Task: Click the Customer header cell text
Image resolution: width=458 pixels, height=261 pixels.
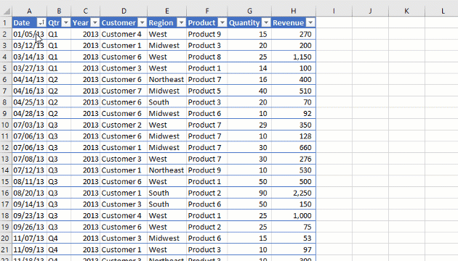Action: (118, 22)
